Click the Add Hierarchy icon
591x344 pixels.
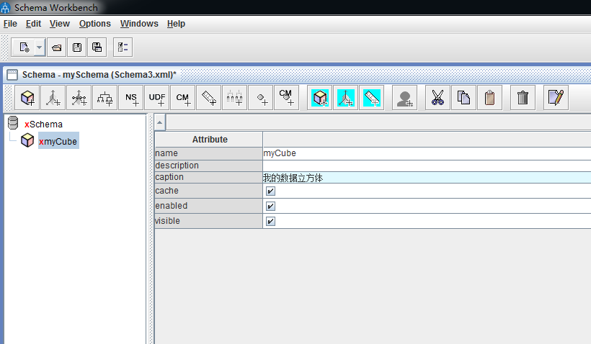105,98
